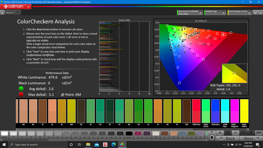The width and height of the screenshot is (263, 148).
Task: Click the 9E dark green comparator swatch
Action: [110, 111]
